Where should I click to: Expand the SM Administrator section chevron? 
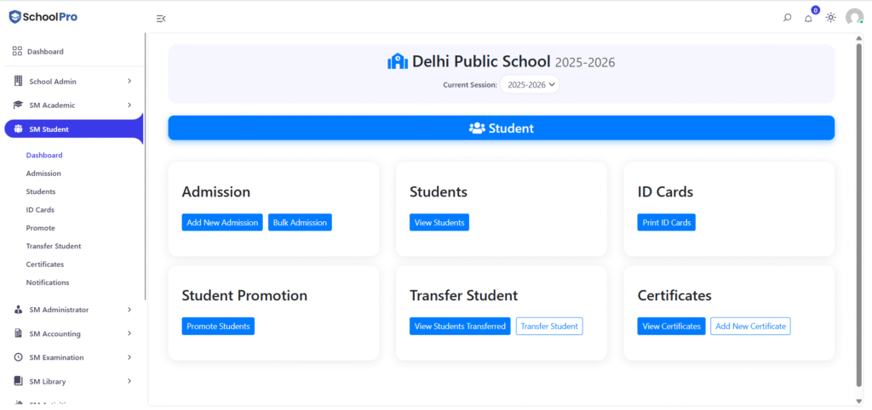coord(129,310)
